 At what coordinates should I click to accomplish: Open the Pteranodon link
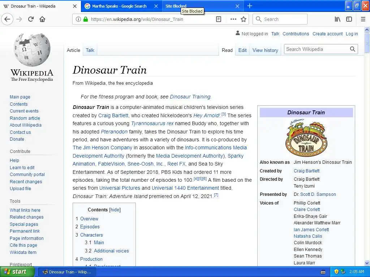coord(114,132)
